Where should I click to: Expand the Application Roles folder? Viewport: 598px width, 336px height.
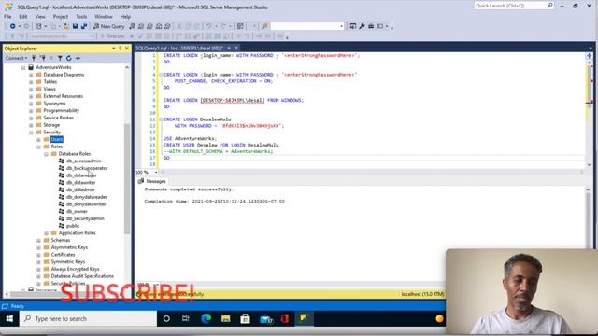47,233
